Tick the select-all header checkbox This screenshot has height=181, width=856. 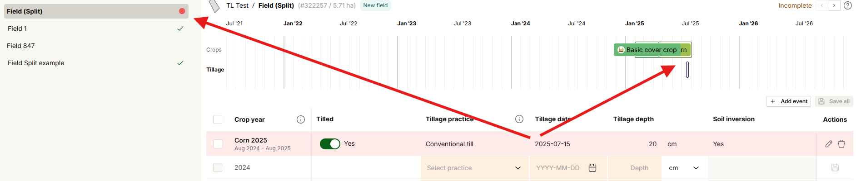pyautogui.click(x=218, y=119)
